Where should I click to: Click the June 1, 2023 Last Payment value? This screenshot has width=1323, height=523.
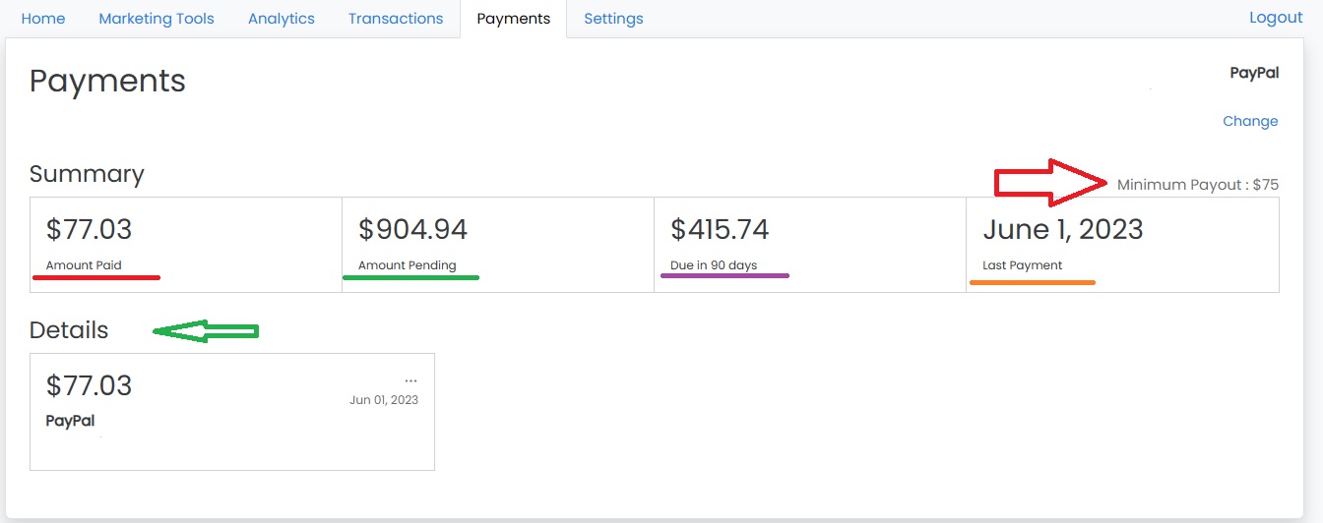coord(1063,229)
